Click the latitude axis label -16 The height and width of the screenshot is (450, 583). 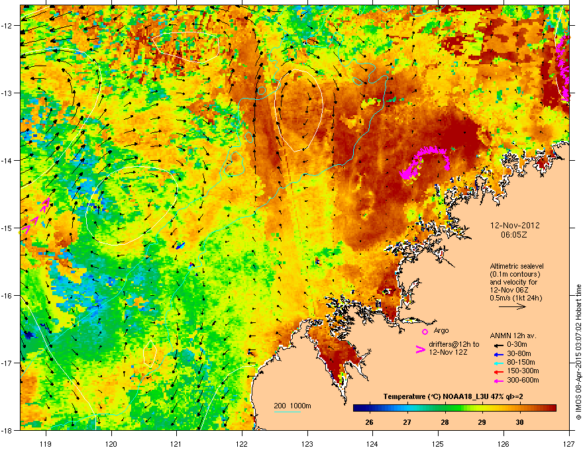(7, 296)
